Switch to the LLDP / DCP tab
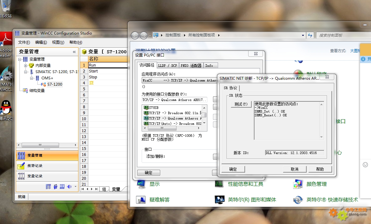 coord(167,66)
